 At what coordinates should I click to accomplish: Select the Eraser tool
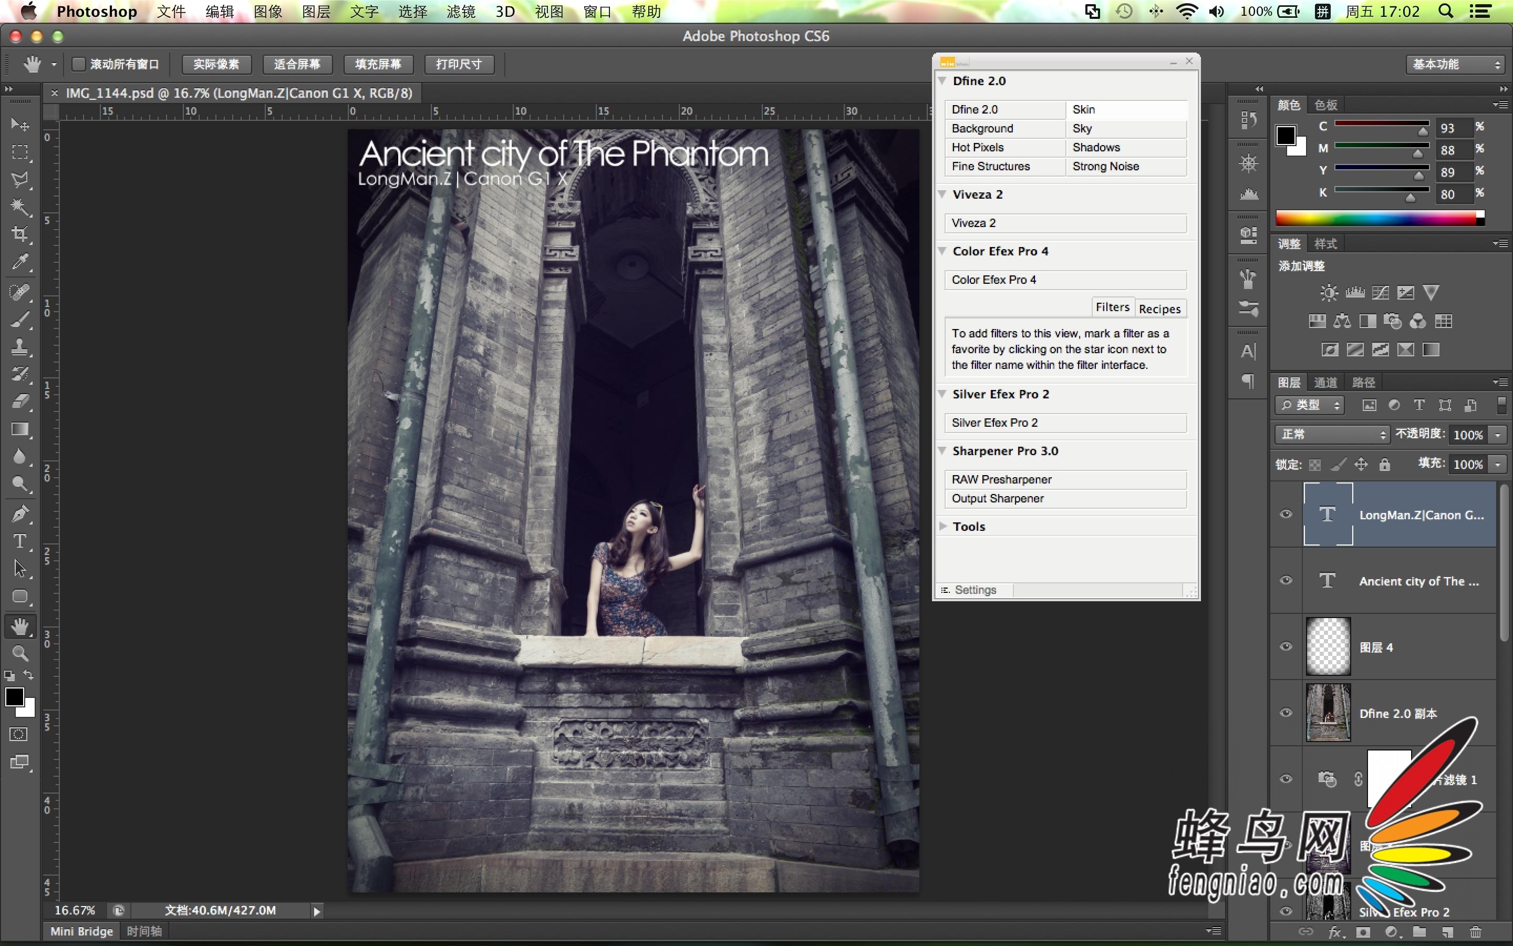pos(20,401)
